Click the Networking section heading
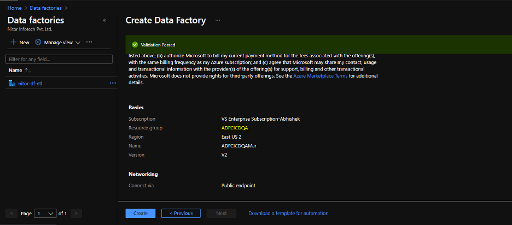The image size is (512, 225). coord(143,174)
